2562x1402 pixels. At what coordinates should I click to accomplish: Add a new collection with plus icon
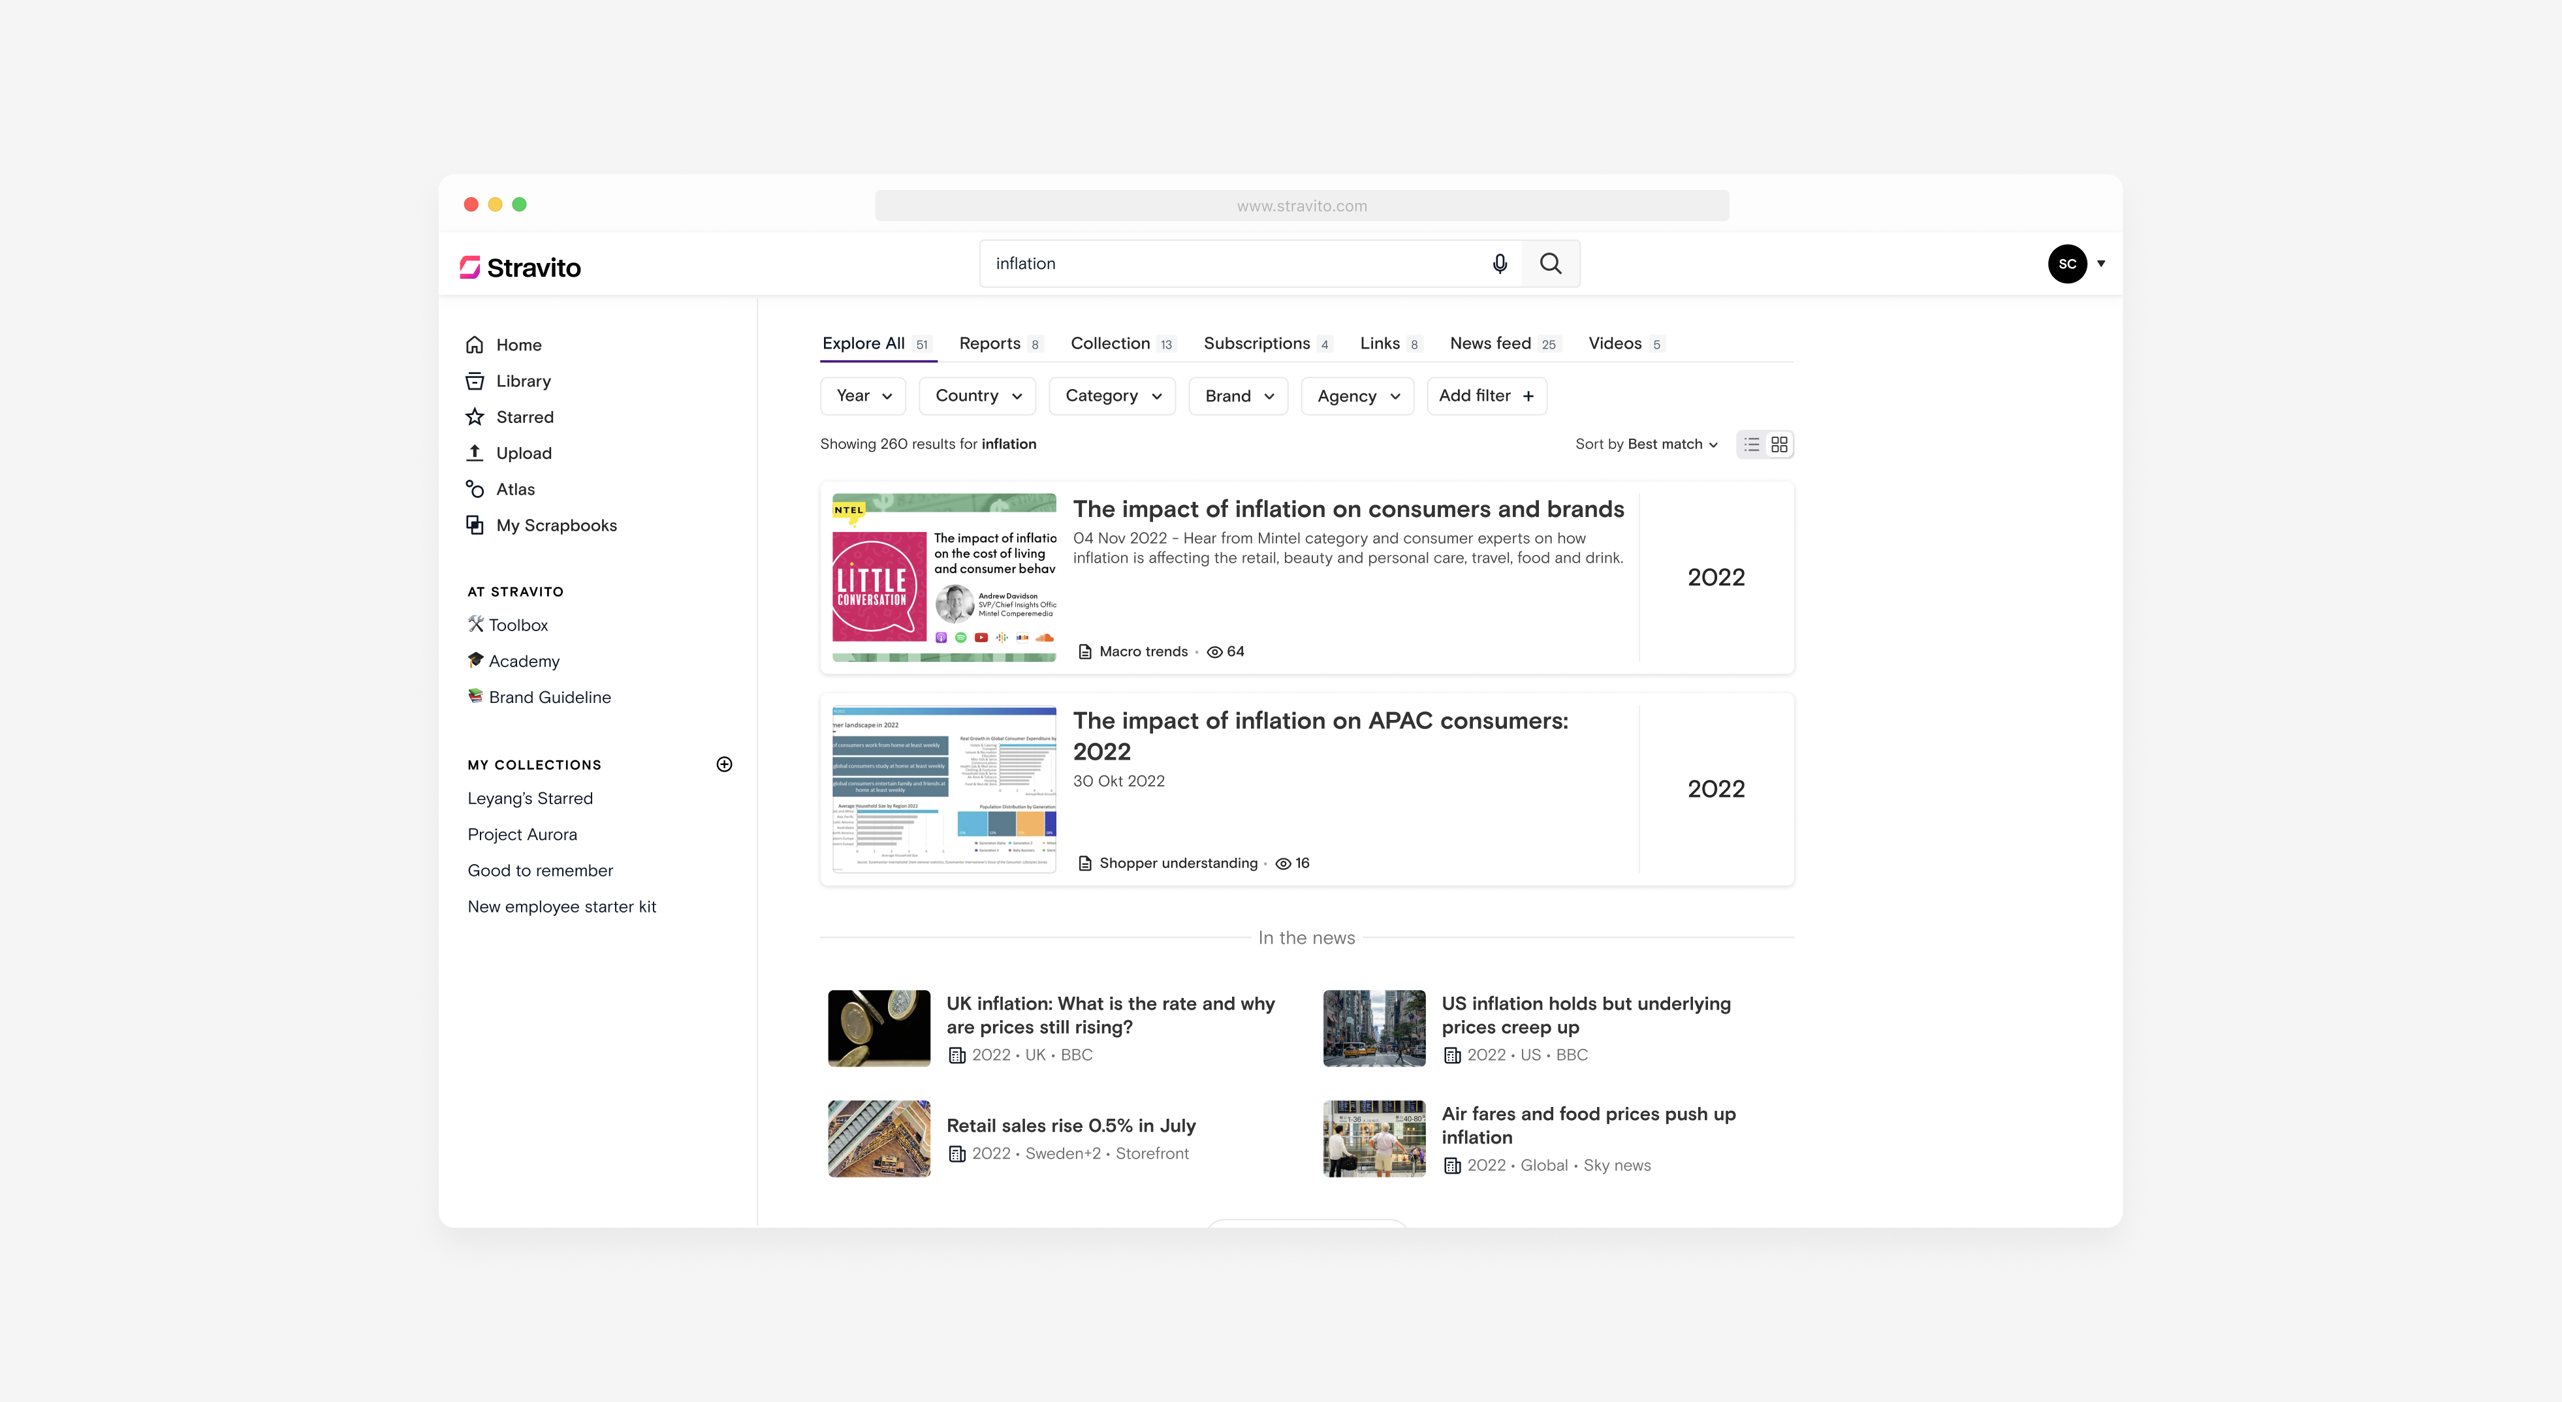click(x=724, y=764)
